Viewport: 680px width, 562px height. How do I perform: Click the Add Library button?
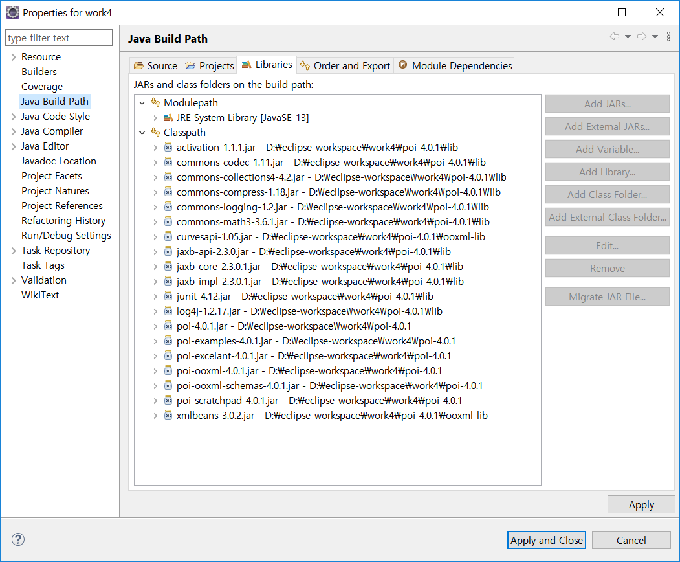pos(607,172)
